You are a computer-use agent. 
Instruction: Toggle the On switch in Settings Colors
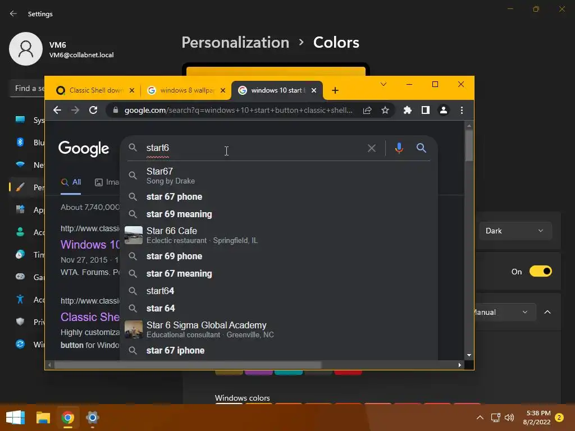(x=541, y=271)
